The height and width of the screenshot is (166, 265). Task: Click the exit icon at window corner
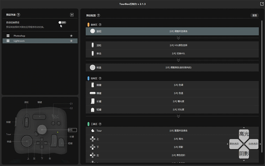pyautogui.click(x=262, y=4)
